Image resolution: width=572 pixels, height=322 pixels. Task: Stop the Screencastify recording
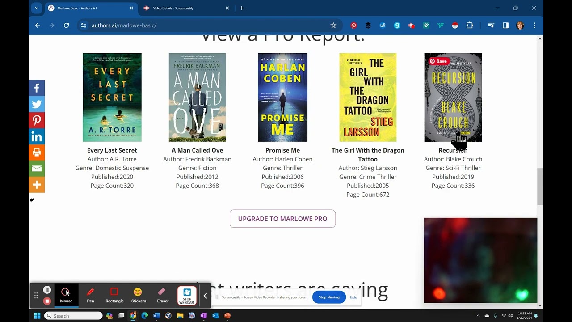click(47, 301)
